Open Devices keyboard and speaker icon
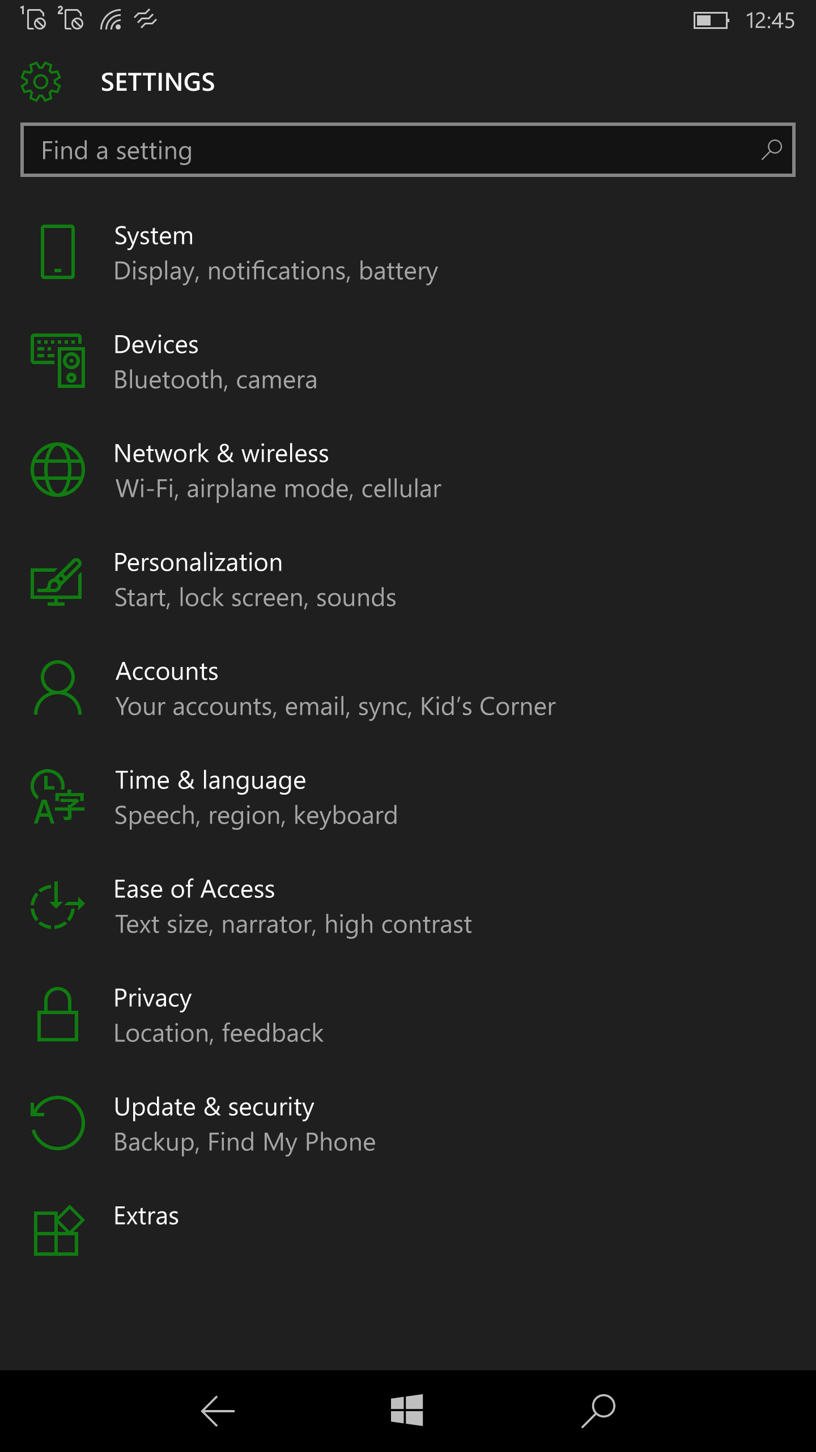816x1452 pixels. tap(58, 361)
